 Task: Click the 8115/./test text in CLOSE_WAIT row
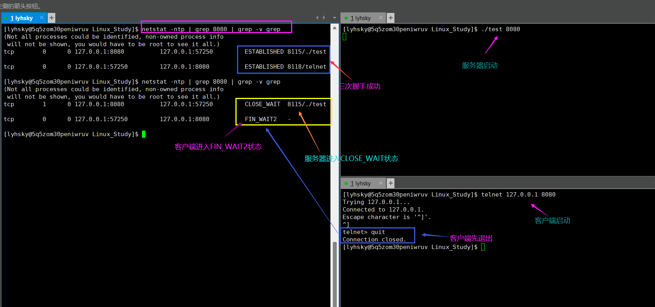click(307, 104)
